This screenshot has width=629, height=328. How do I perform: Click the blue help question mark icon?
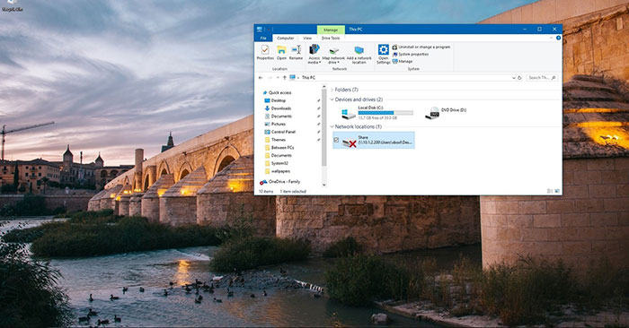(x=558, y=38)
